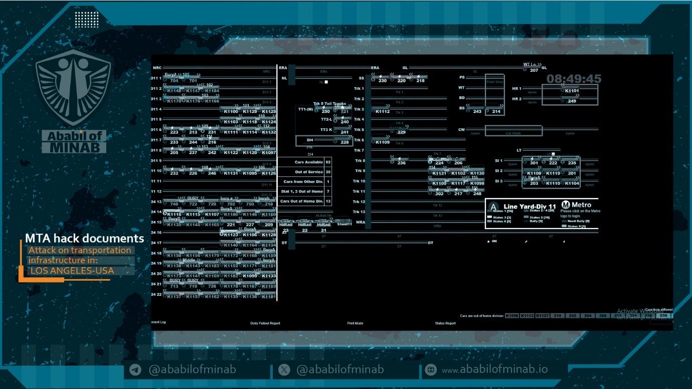
Task: Click the Metro logo to login
Action: (566, 205)
